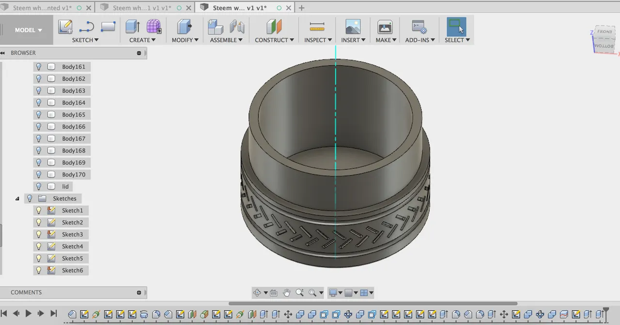Open the 3D Print make icon
620x325 pixels.
[385, 27]
